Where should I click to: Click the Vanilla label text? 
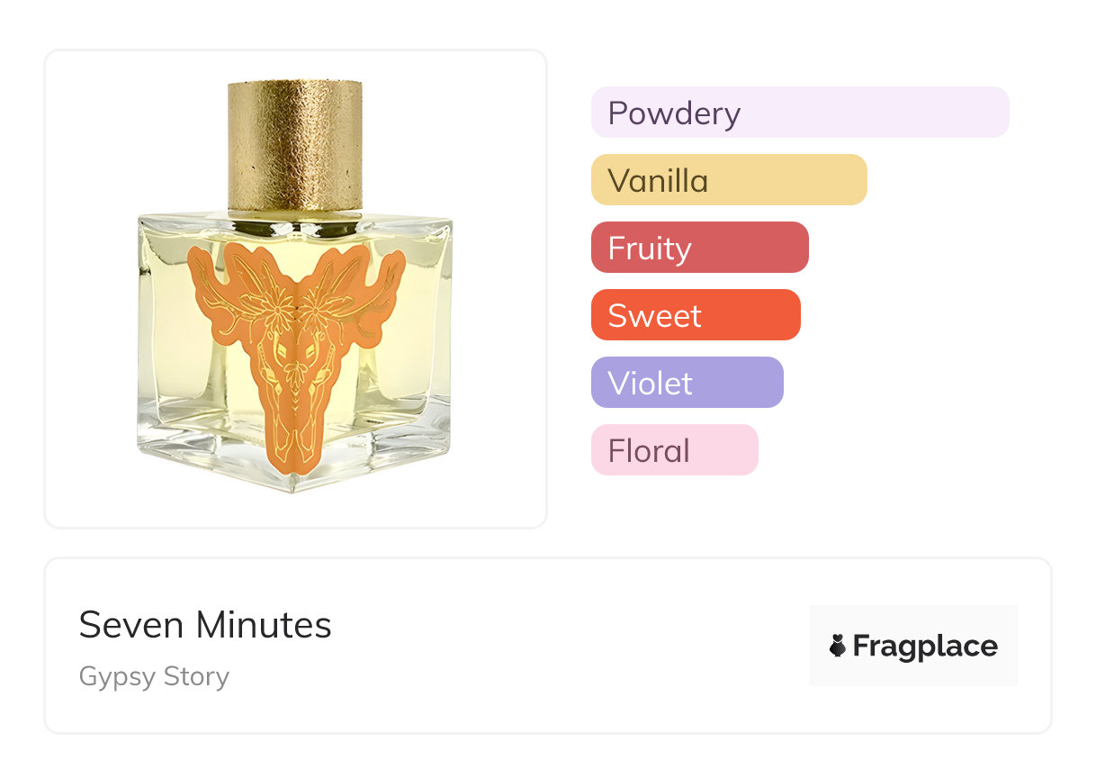point(658,181)
